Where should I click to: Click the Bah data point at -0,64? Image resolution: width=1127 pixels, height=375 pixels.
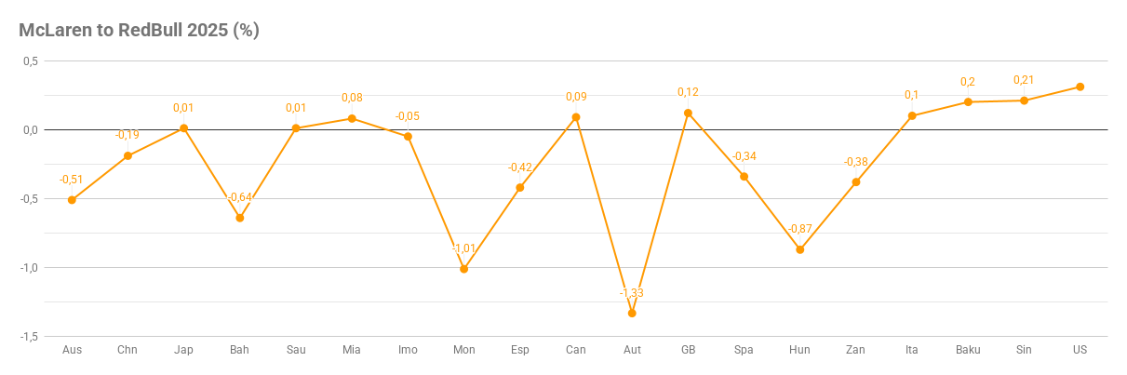239,218
